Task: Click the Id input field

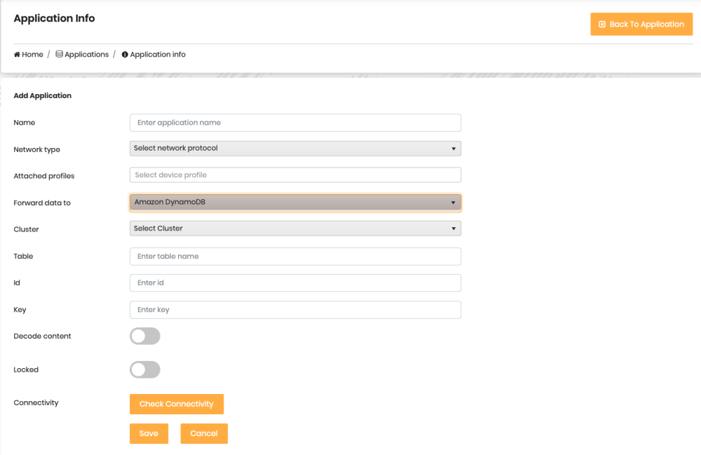Action: tap(295, 283)
